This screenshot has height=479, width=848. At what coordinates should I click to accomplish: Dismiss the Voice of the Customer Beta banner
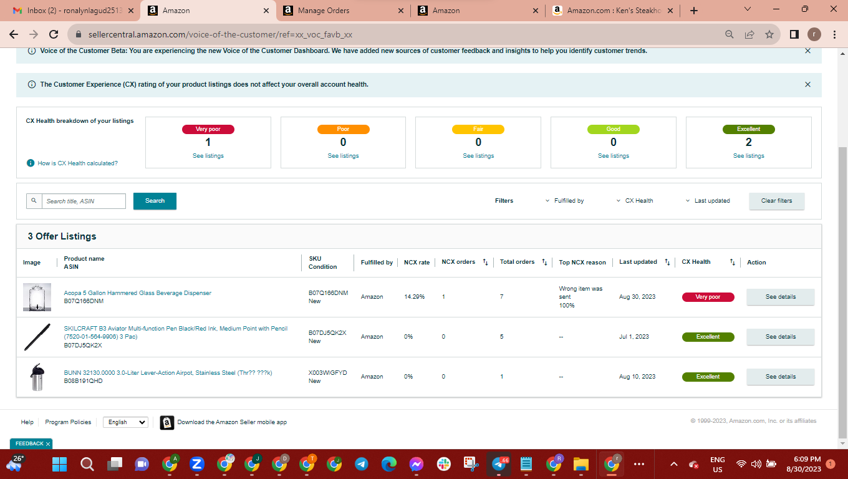pyautogui.click(x=808, y=51)
